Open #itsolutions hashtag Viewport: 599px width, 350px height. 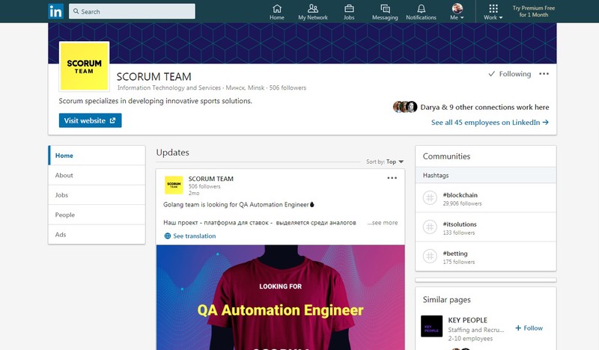(x=460, y=224)
